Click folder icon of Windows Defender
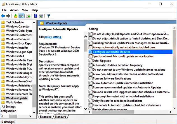The height and width of the screenshot is (124, 177). 3,39
